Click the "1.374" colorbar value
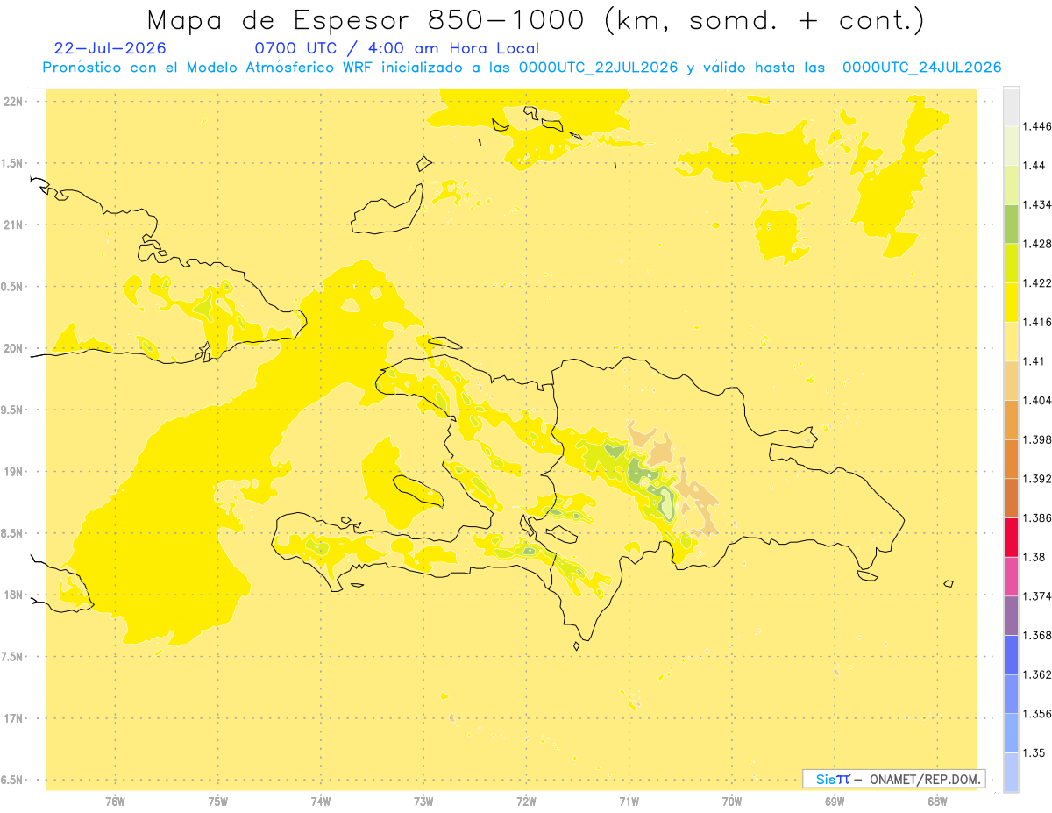 tap(1037, 596)
